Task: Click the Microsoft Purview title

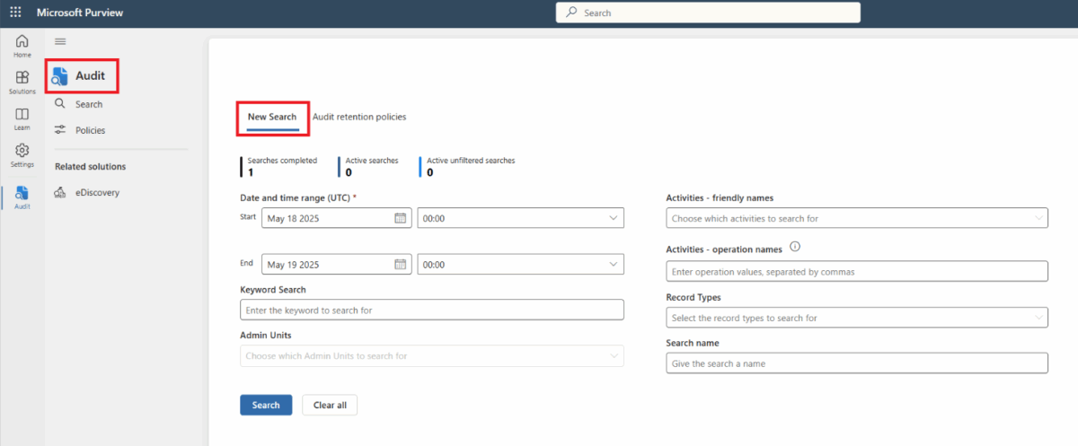Action: click(x=80, y=13)
